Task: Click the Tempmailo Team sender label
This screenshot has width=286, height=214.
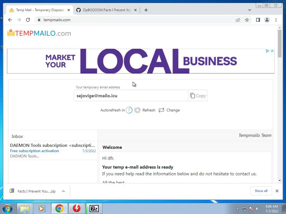Action: 255,135
